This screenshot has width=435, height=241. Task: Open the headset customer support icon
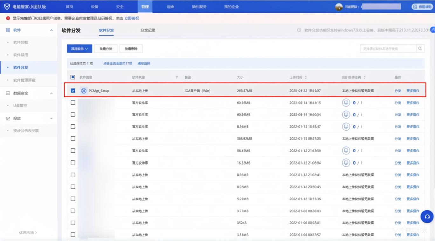tap(427, 217)
